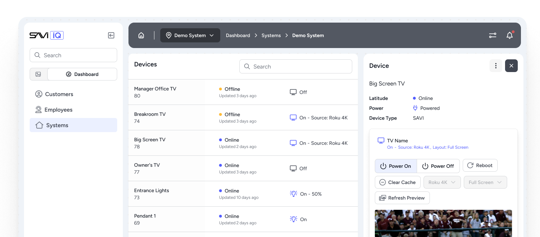
Task: Open the three-dot menu in Device panel
Action: (x=496, y=66)
